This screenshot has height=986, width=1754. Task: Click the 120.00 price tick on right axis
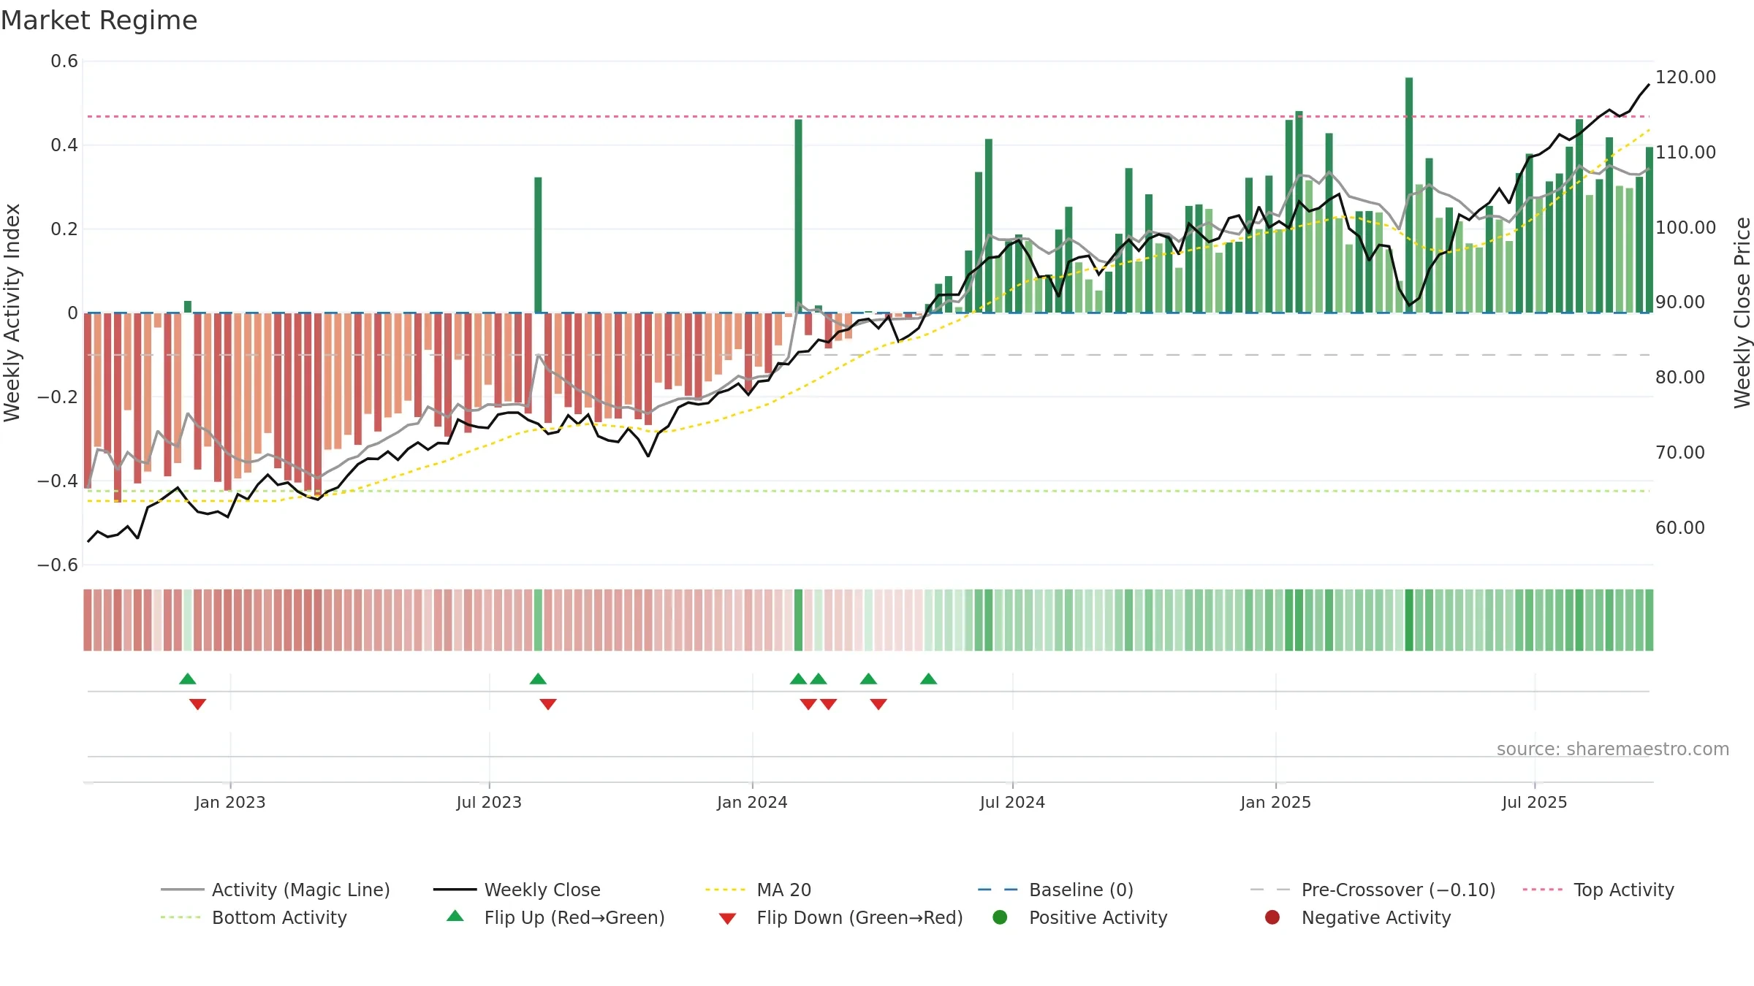tap(1685, 77)
